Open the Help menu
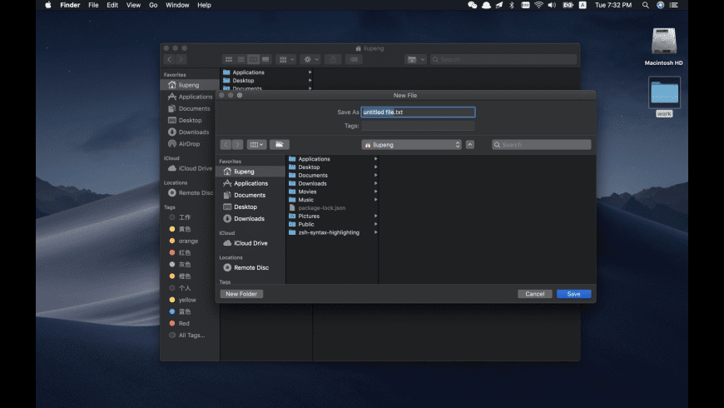 [204, 5]
